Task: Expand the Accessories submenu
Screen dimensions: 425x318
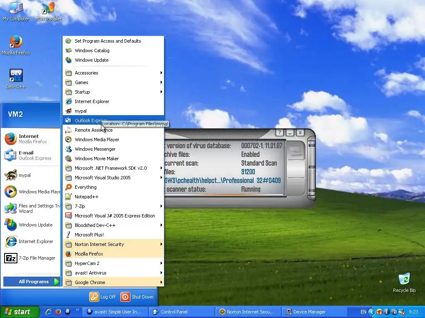Action: [x=113, y=73]
